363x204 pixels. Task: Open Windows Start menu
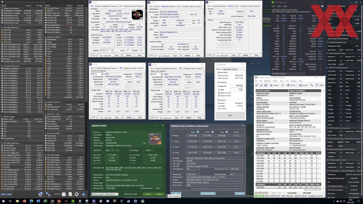click(x=3, y=201)
